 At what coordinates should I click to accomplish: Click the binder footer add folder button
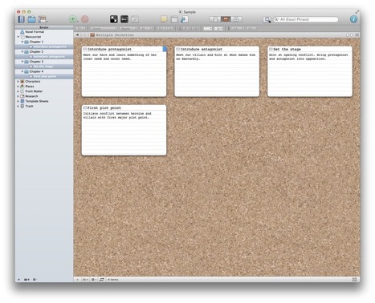click(x=26, y=280)
